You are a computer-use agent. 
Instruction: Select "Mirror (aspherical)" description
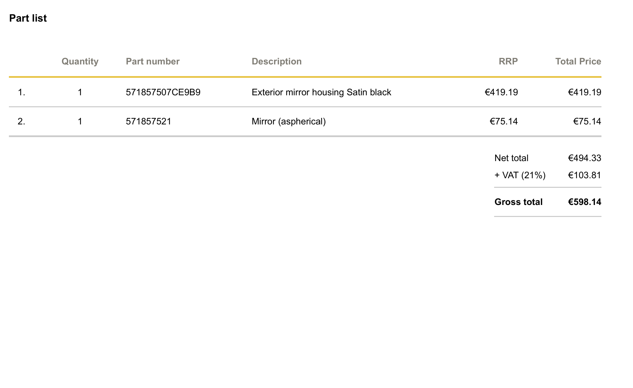[289, 121]
